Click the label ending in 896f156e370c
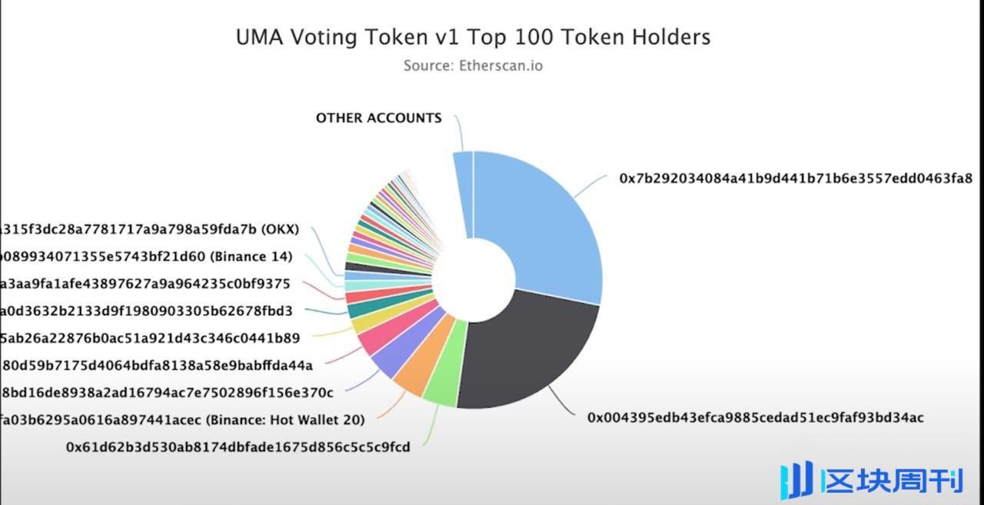The height and width of the screenshot is (505, 984). coord(167,393)
